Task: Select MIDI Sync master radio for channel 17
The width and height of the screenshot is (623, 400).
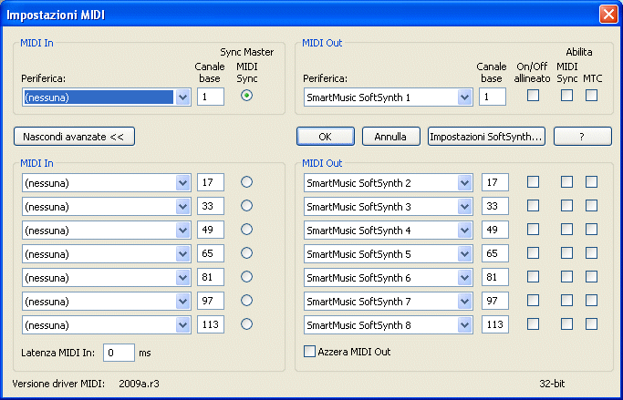Action: [x=246, y=182]
